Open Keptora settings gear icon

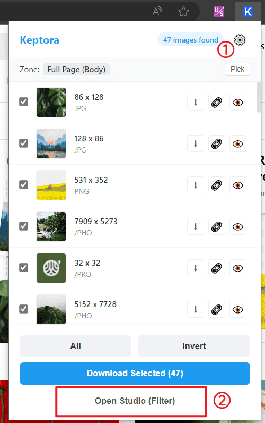pyautogui.click(x=240, y=40)
